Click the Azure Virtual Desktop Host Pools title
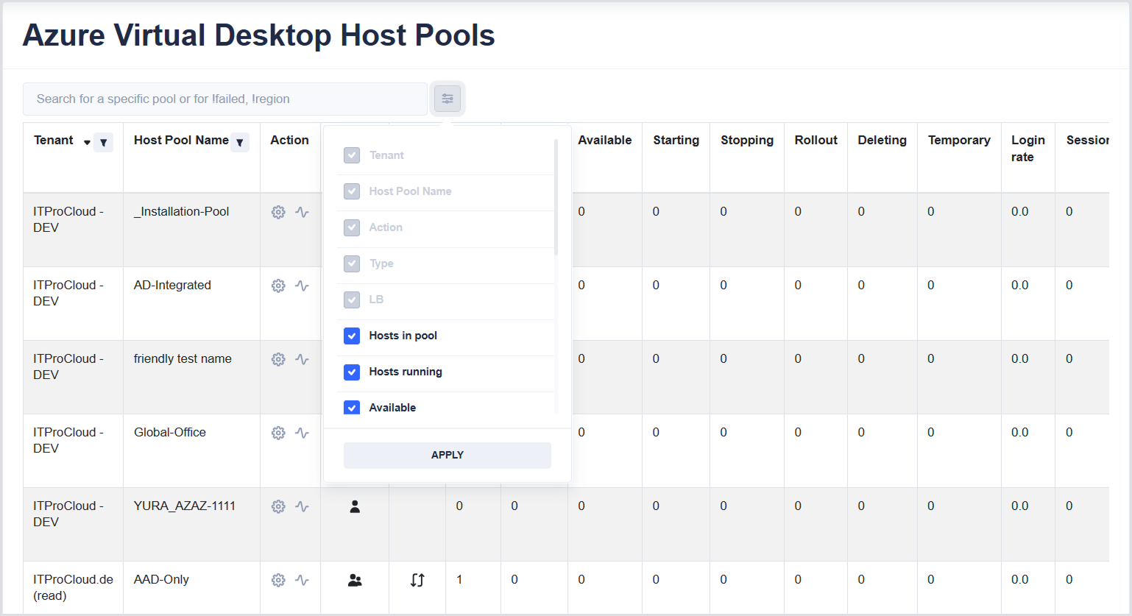1132x616 pixels. click(x=259, y=35)
